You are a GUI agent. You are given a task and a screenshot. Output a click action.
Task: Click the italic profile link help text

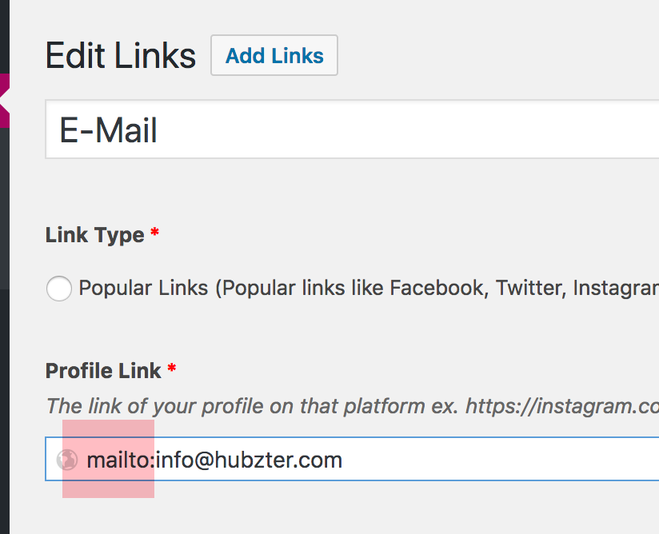(352, 406)
